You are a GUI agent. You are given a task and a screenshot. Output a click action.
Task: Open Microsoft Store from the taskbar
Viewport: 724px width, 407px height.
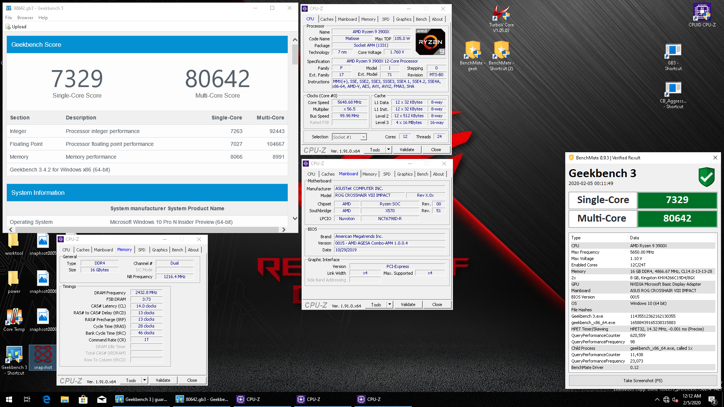(83, 399)
